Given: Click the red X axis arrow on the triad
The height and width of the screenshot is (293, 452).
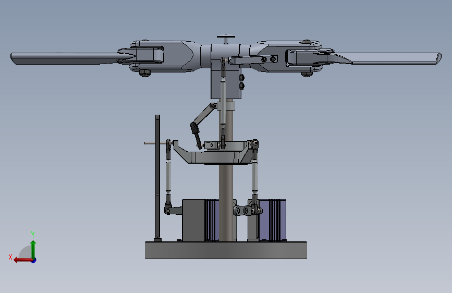Looking at the screenshot, I should click(x=22, y=260).
